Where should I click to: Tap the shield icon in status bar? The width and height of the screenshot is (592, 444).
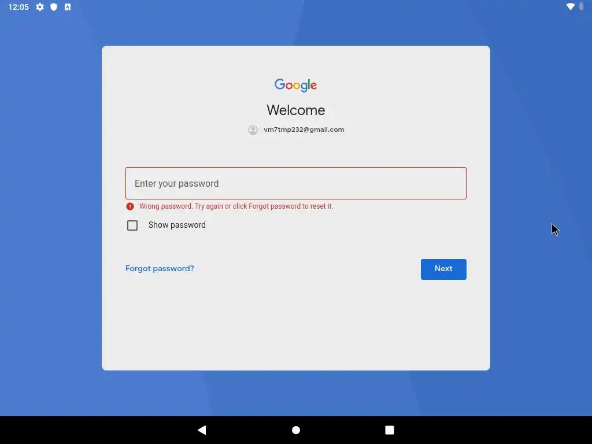(54, 7)
